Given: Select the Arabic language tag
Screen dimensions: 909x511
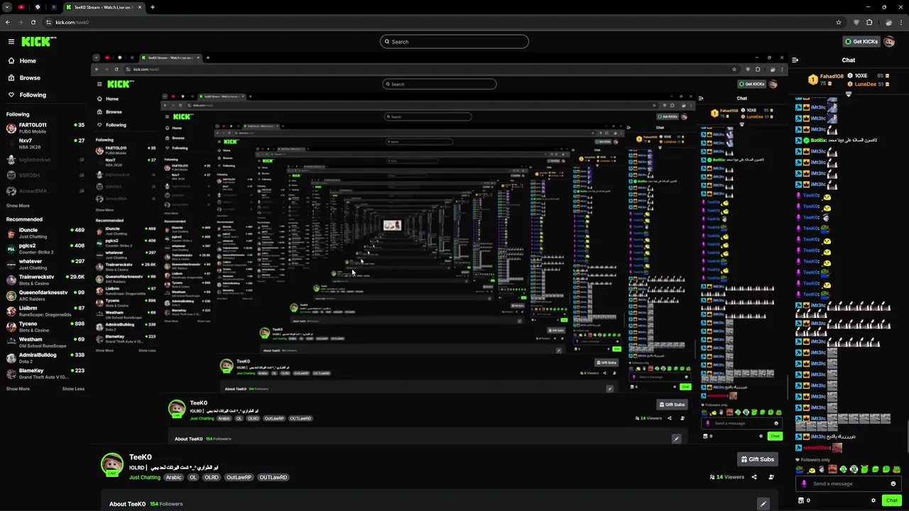Looking at the screenshot, I should click(x=173, y=478).
